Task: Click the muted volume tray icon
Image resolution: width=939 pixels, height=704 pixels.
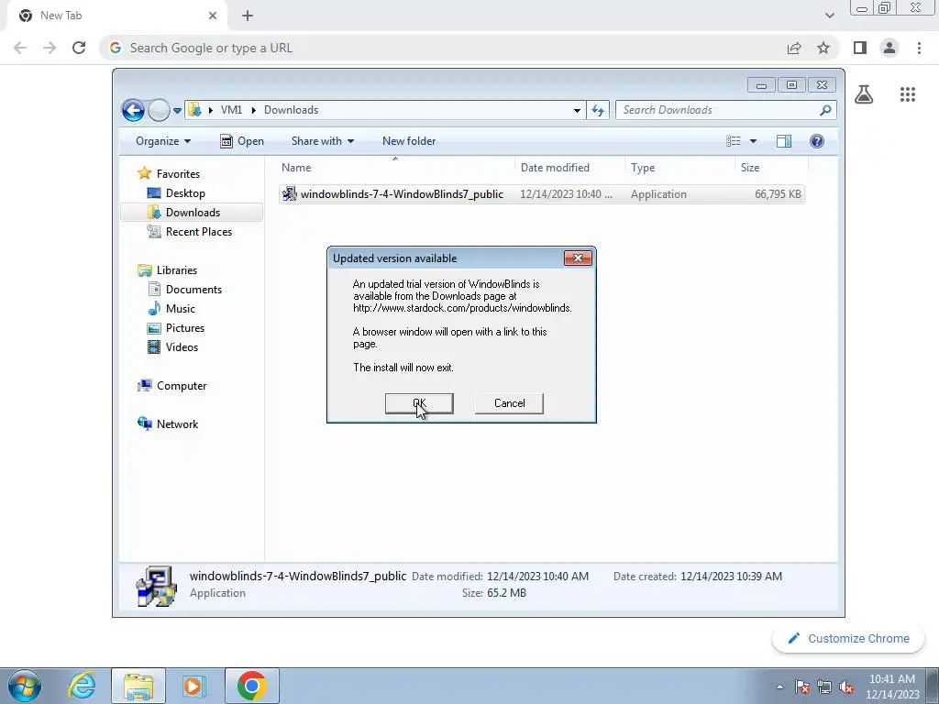Action: pyautogui.click(x=846, y=687)
